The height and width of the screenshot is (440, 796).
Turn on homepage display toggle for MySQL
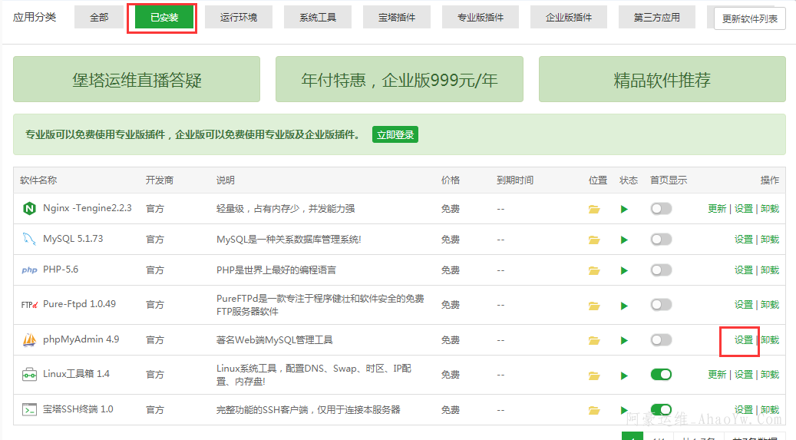tap(660, 240)
